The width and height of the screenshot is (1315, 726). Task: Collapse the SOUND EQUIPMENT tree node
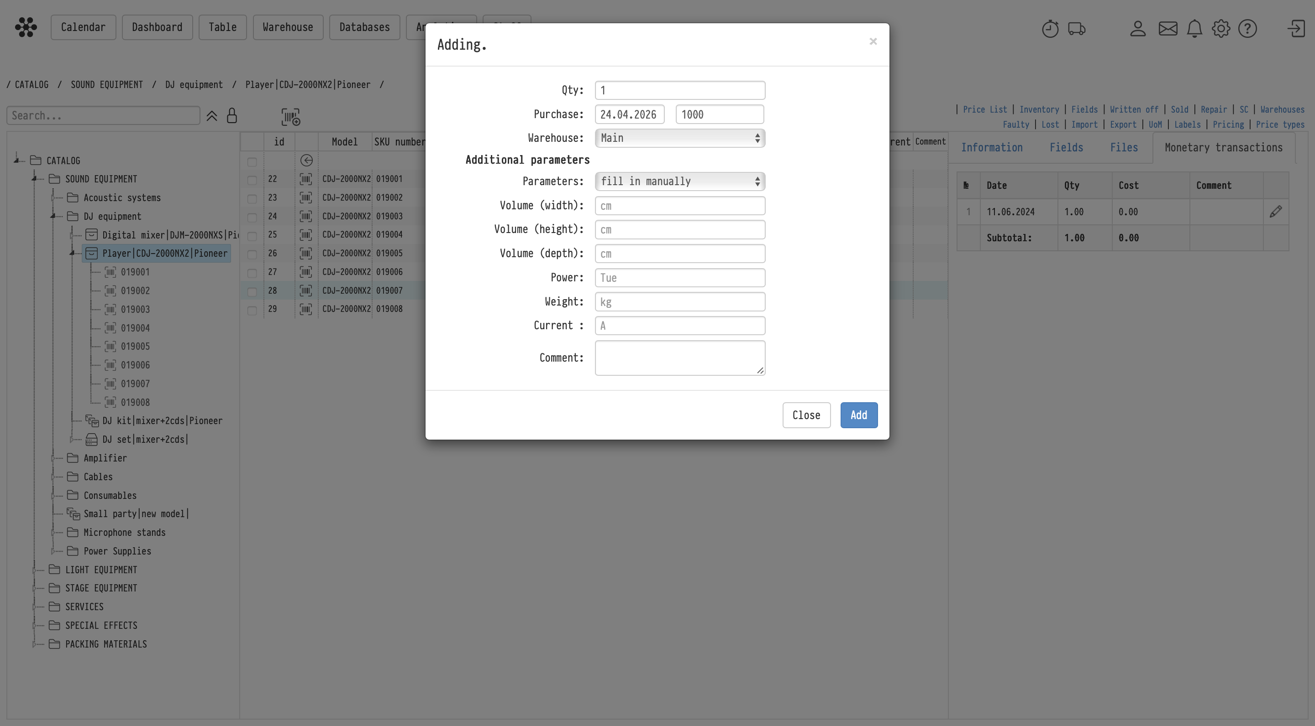click(35, 179)
